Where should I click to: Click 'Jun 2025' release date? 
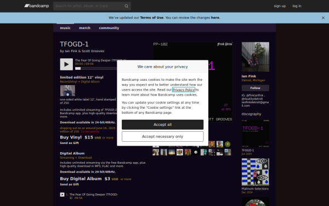(x=247, y=154)
